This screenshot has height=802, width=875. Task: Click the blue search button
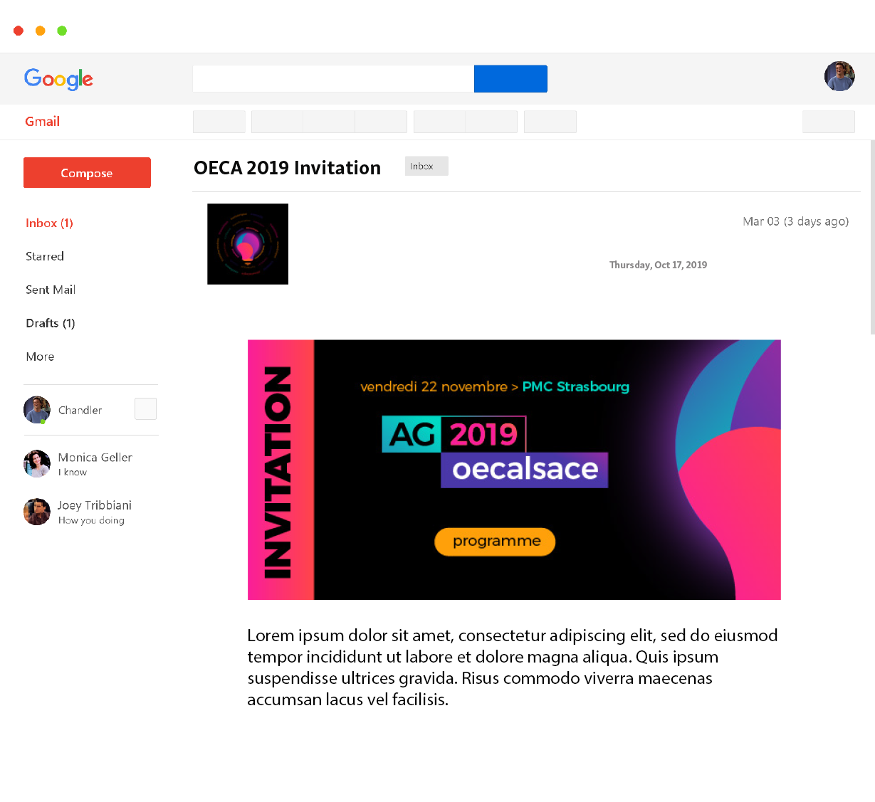coord(510,79)
